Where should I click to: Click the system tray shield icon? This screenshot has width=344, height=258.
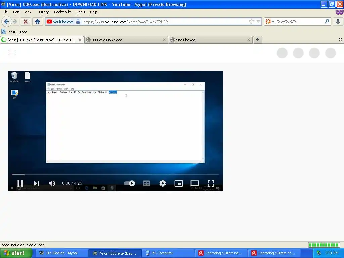click(319, 253)
